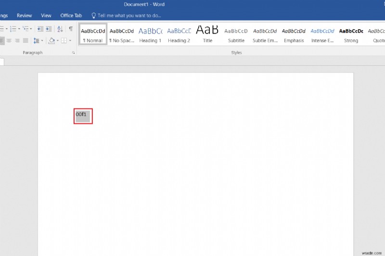Apply the No Spacing style
This screenshot has height=256, width=385.
tap(122, 34)
